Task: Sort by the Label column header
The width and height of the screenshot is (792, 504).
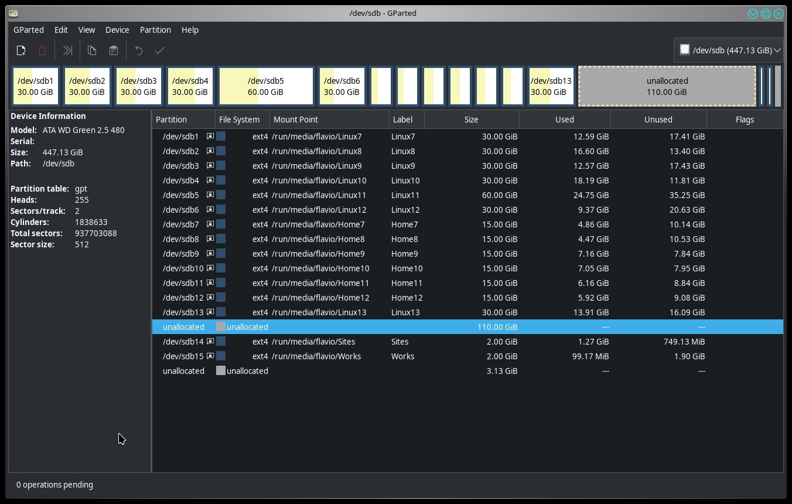Action: tap(407, 120)
